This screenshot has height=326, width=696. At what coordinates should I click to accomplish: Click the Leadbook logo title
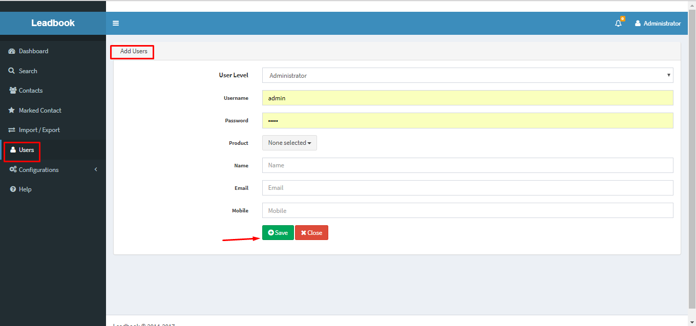tap(53, 23)
